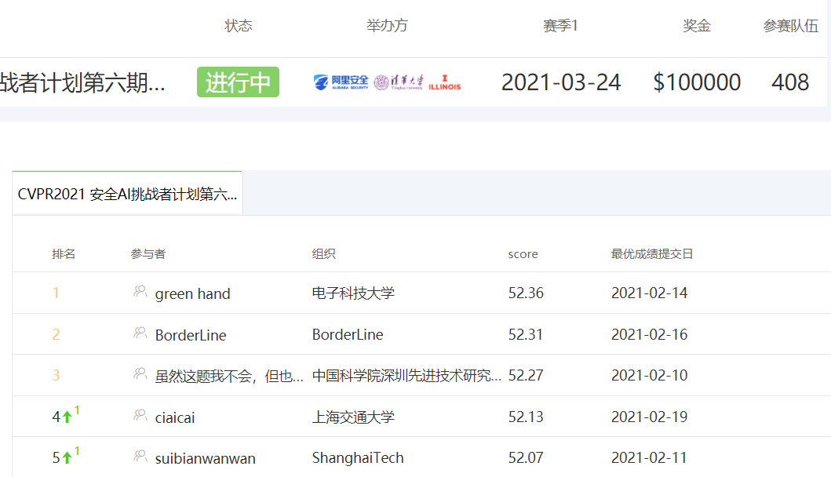
Task: Click the 赛季1 header label
Action: pyautogui.click(x=561, y=25)
